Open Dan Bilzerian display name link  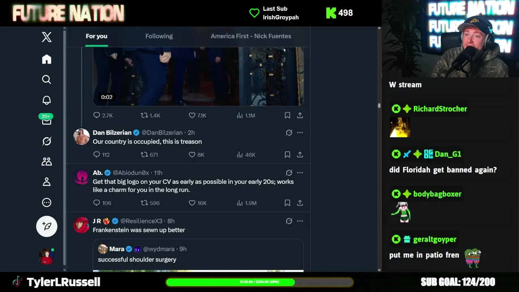pyautogui.click(x=112, y=133)
